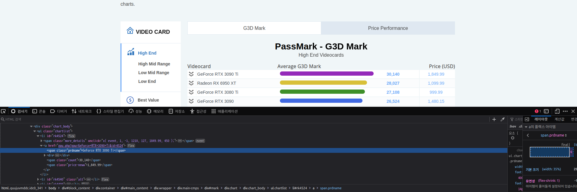577x192 pixels.
Task: Open the 검사기 (Inspector) tab
Action: click(x=19, y=111)
